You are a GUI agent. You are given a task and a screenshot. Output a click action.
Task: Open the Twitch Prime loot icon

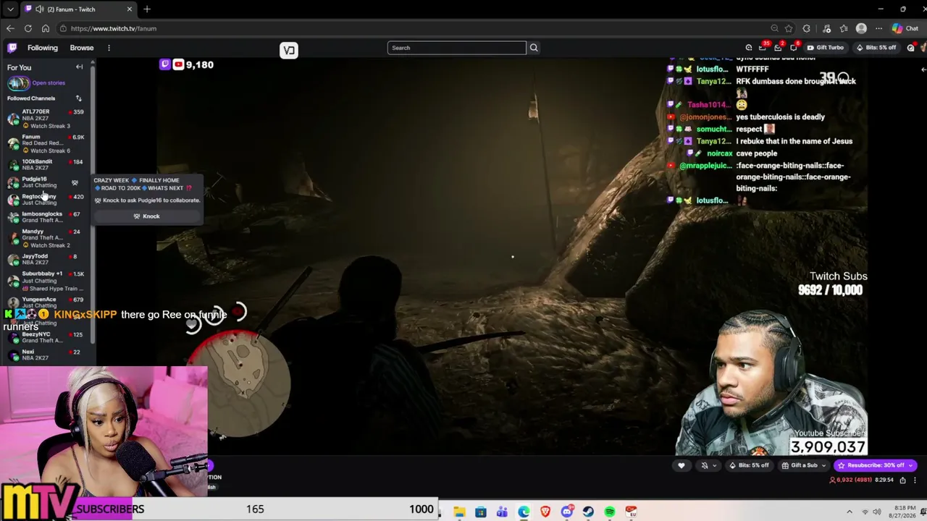pyautogui.click(x=749, y=48)
